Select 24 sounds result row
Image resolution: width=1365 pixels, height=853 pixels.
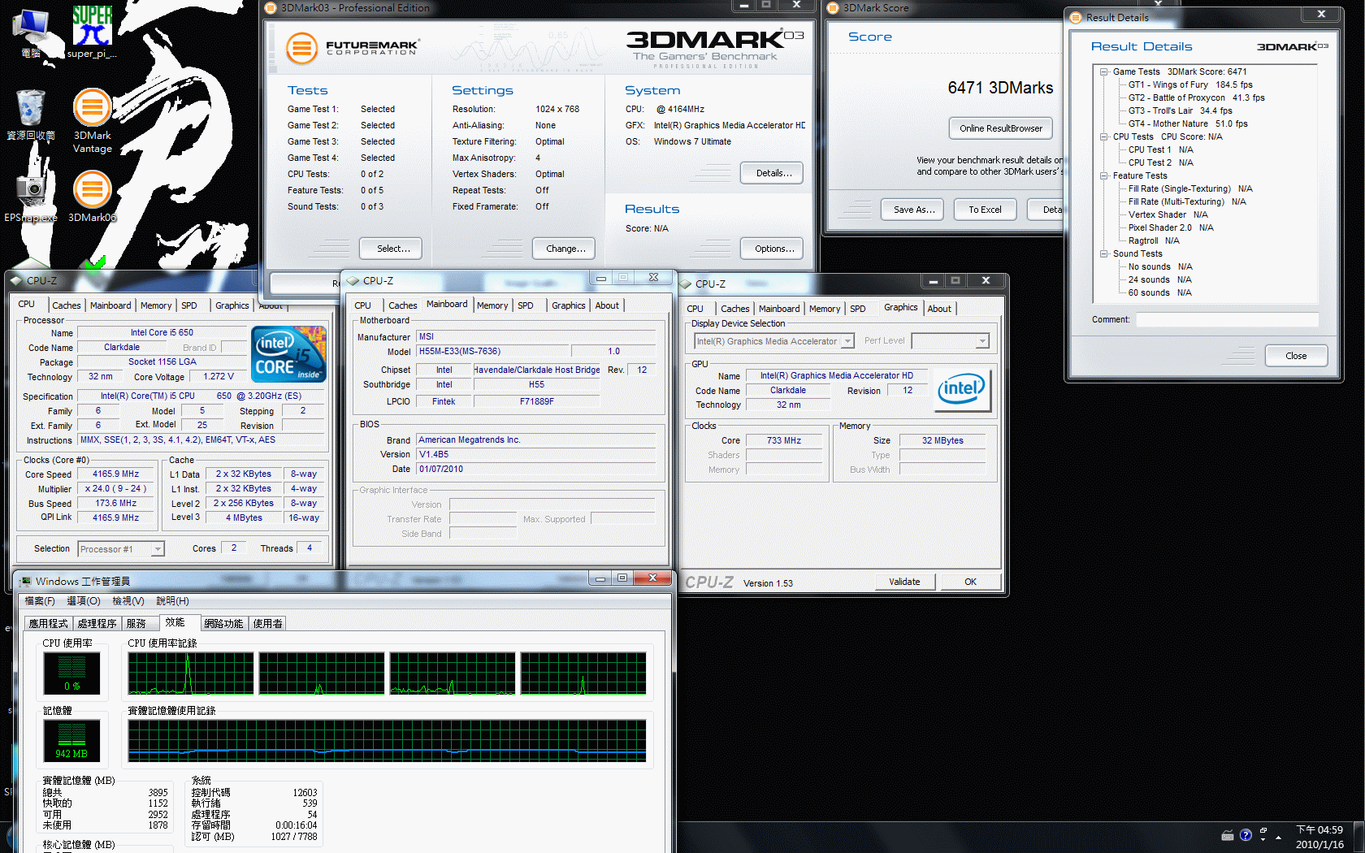point(1160,279)
